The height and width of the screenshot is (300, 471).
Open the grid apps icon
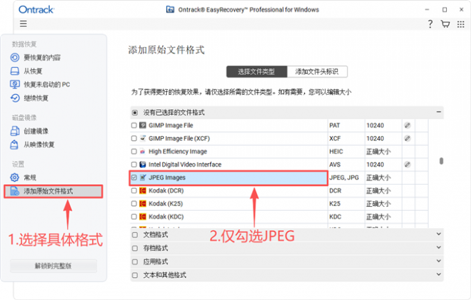(461, 24)
